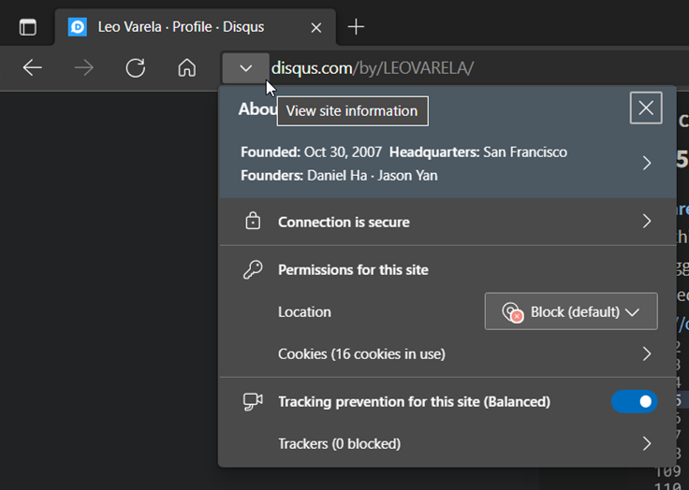The height and width of the screenshot is (490, 689).
Task: Click the browser forward arrow
Action: [84, 68]
